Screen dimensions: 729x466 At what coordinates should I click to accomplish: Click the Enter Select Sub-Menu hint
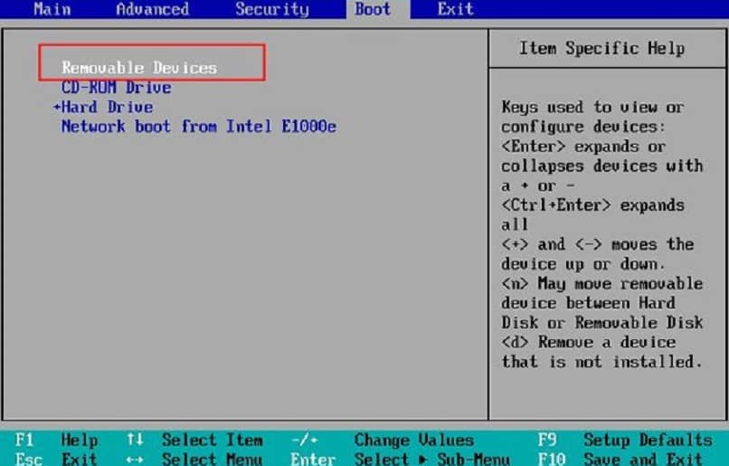click(401, 459)
